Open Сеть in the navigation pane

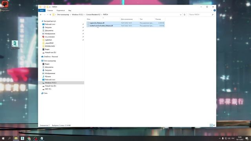pos(45,93)
